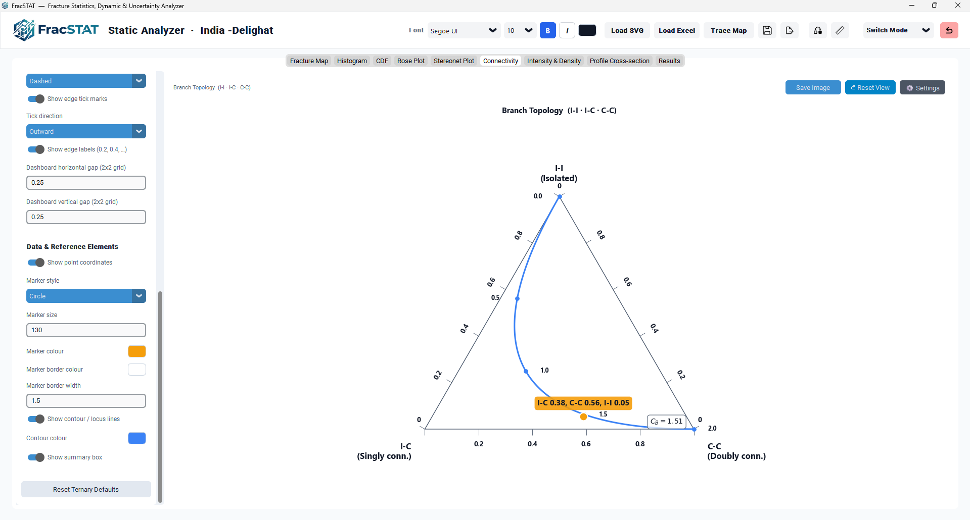Toggle italic font formatting
Screen dimensions: 970x520
(567, 30)
